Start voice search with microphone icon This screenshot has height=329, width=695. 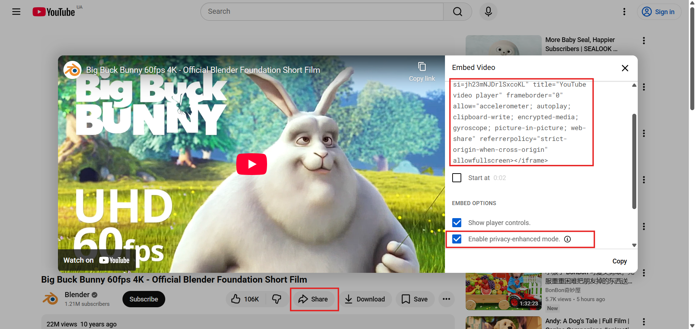[488, 12]
